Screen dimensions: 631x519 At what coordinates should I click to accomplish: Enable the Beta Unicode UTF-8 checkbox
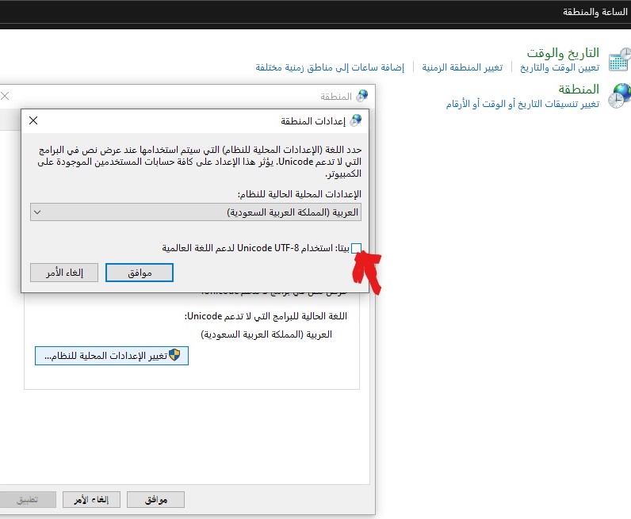[356, 248]
